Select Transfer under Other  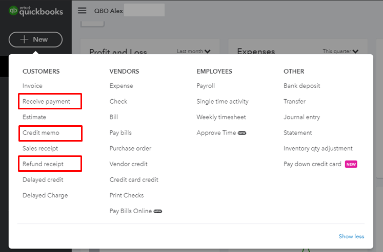coord(295,102)
